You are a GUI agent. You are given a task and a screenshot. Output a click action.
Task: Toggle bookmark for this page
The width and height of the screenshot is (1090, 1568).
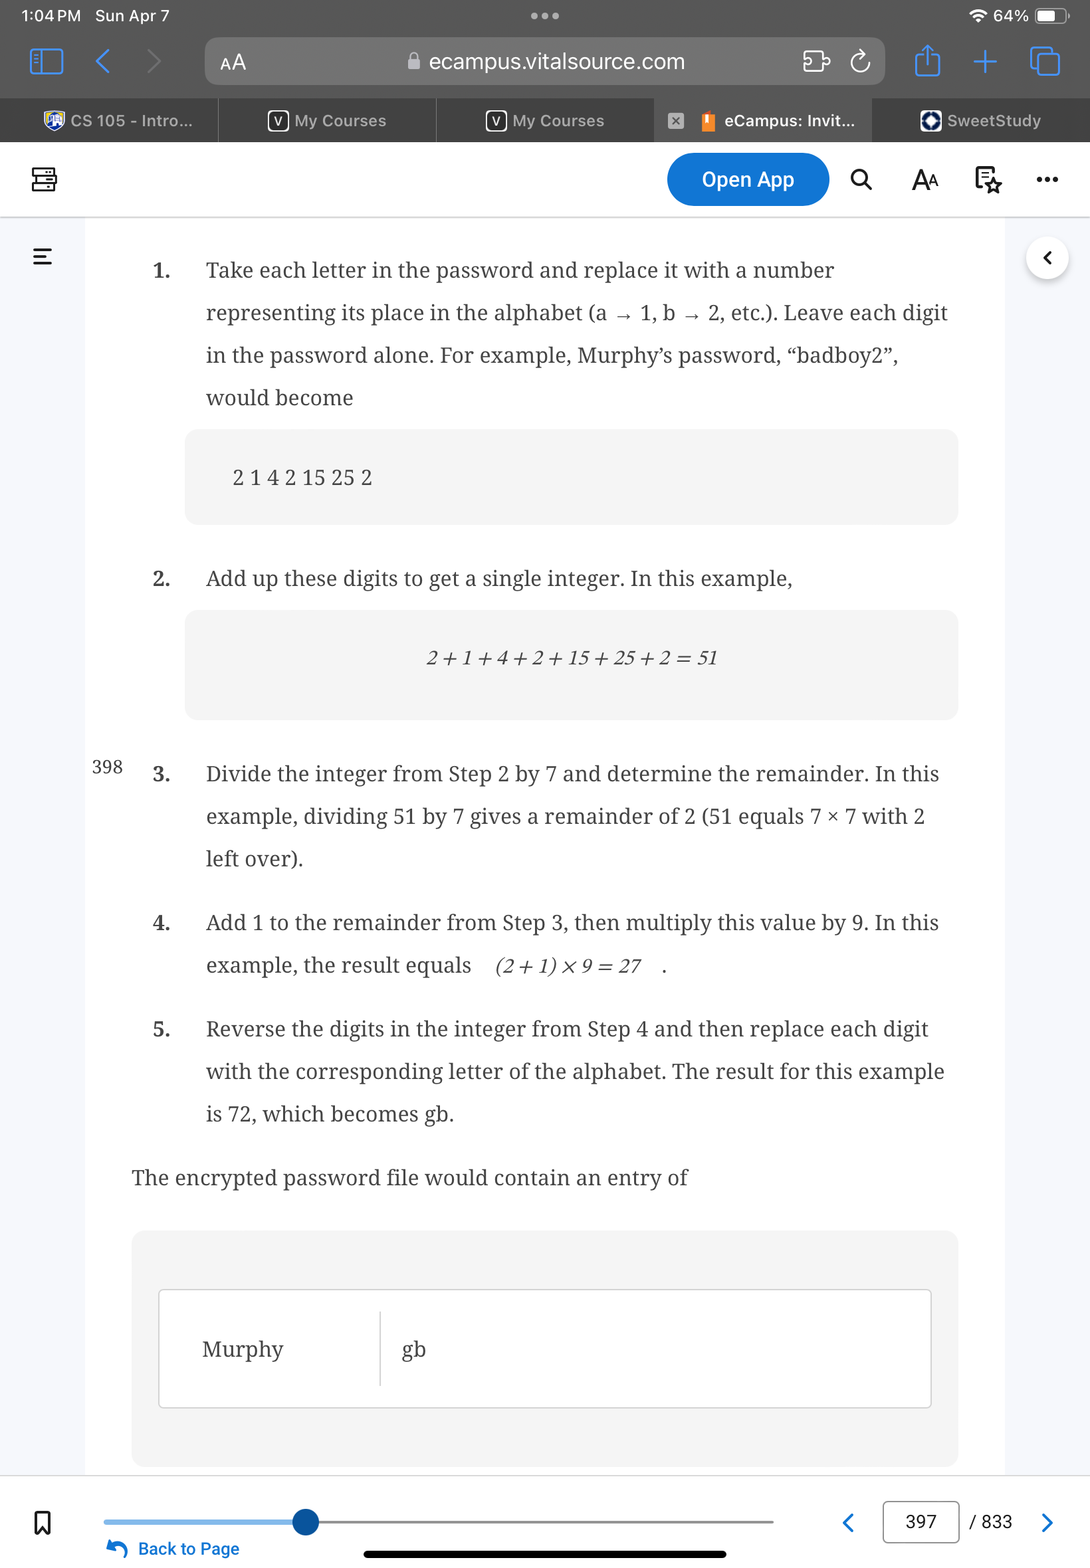pyautogui.click(x=43, y=1521)
